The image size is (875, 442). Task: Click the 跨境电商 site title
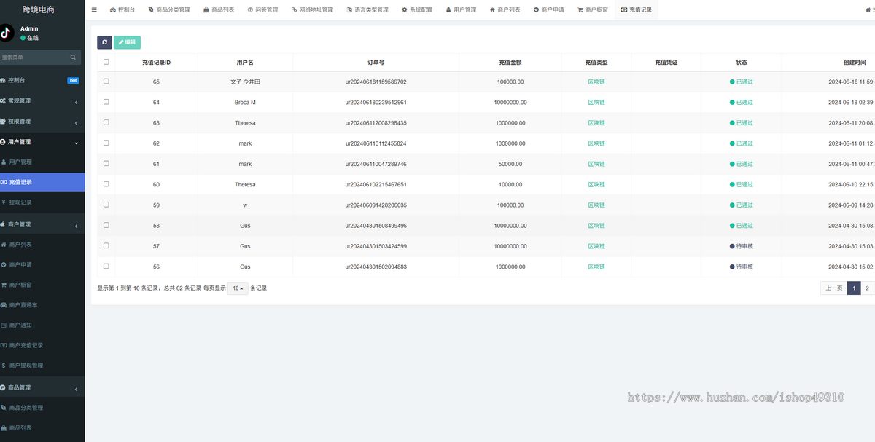click(39, 9)
